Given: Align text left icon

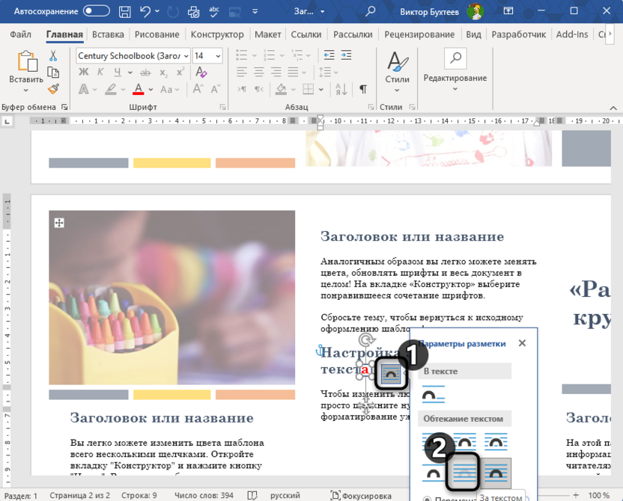Looking at the screenshot, I should (x=242, y=73).
